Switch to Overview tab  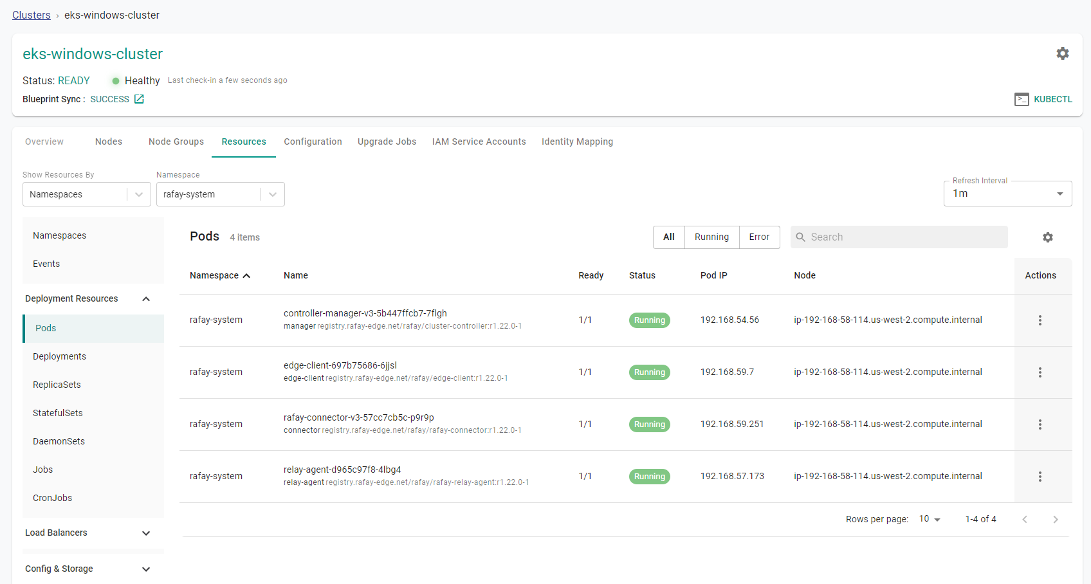44,141
